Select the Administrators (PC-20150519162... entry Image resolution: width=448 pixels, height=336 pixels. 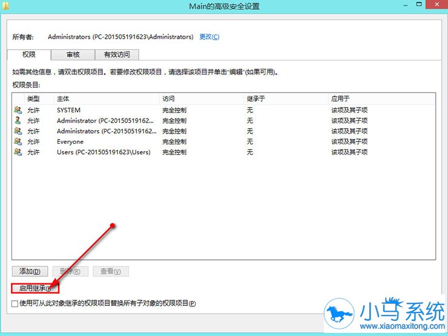(x=107, y=131)
